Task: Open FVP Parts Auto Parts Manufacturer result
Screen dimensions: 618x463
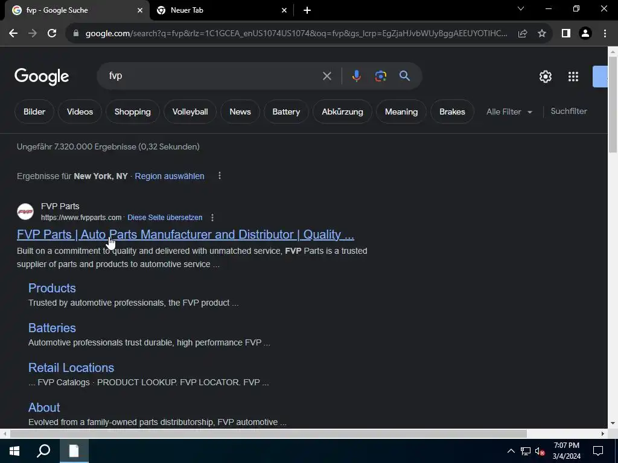Action: pos(185,235)
